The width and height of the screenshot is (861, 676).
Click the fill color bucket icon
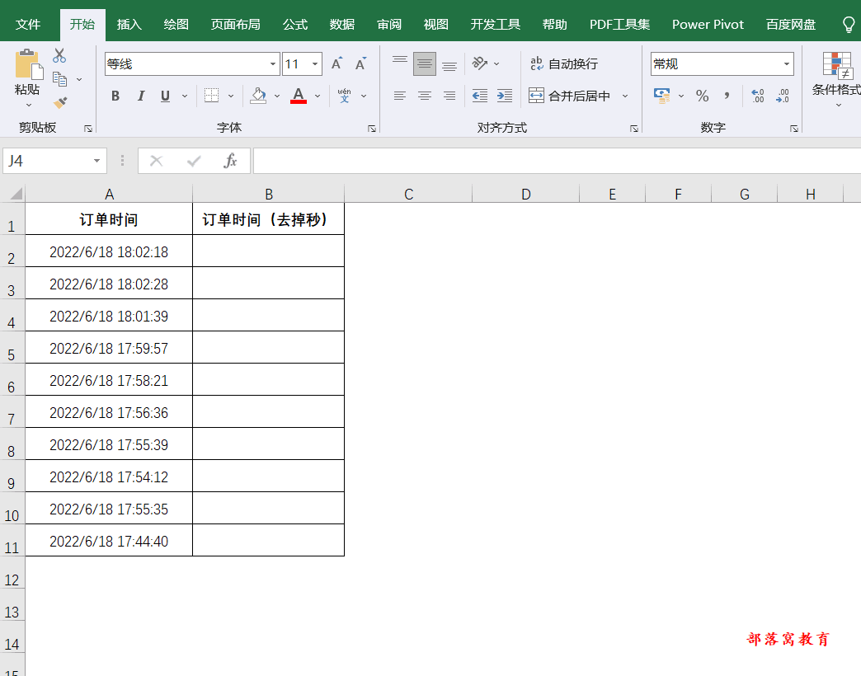pyautogui.click(x=258, y=96)
